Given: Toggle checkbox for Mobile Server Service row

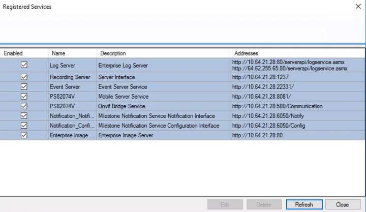Looking at the screenshot, I should (24, 97).
